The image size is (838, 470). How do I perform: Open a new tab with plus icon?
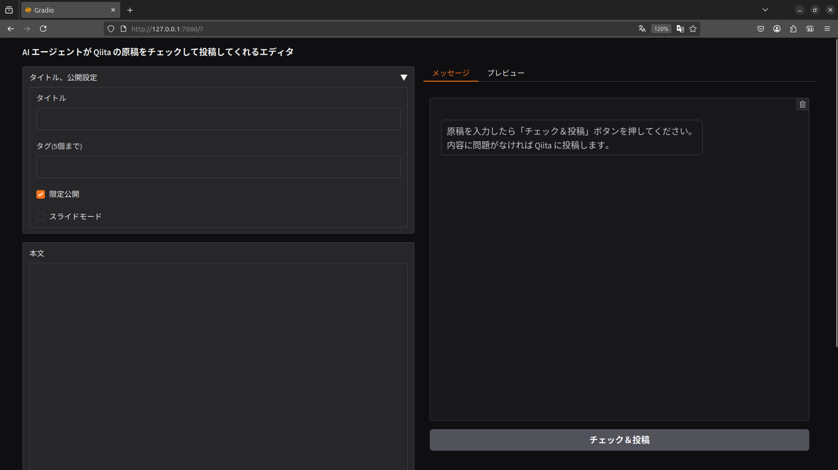point(130,10)
